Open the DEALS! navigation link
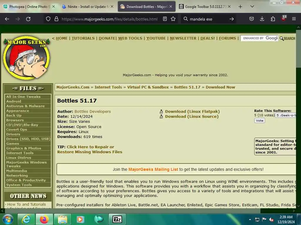This screenshot has height=225, width=301. [x=208, y=38]
